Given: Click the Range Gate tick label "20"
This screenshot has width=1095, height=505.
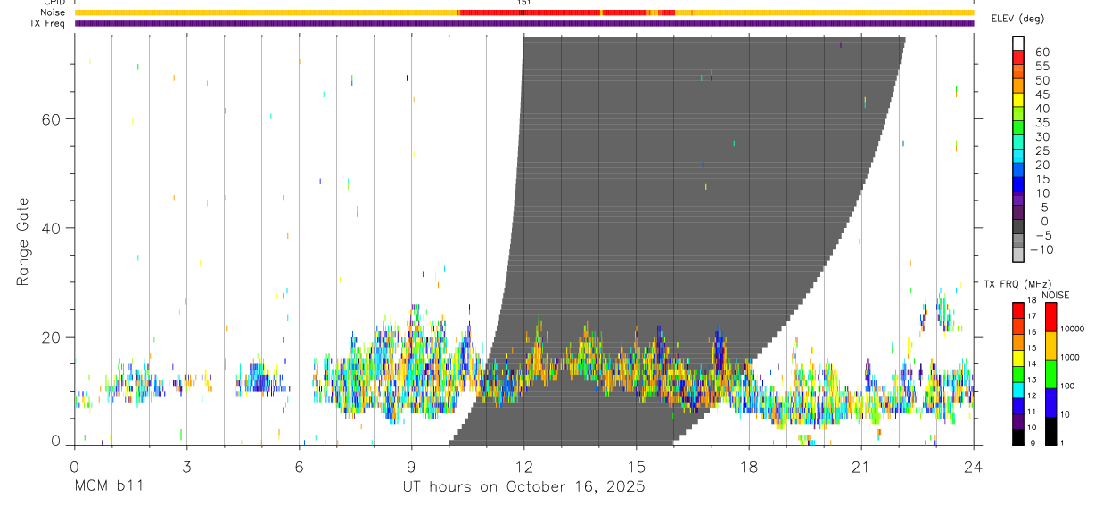Looking at the screenshot, I should [52, 338].
